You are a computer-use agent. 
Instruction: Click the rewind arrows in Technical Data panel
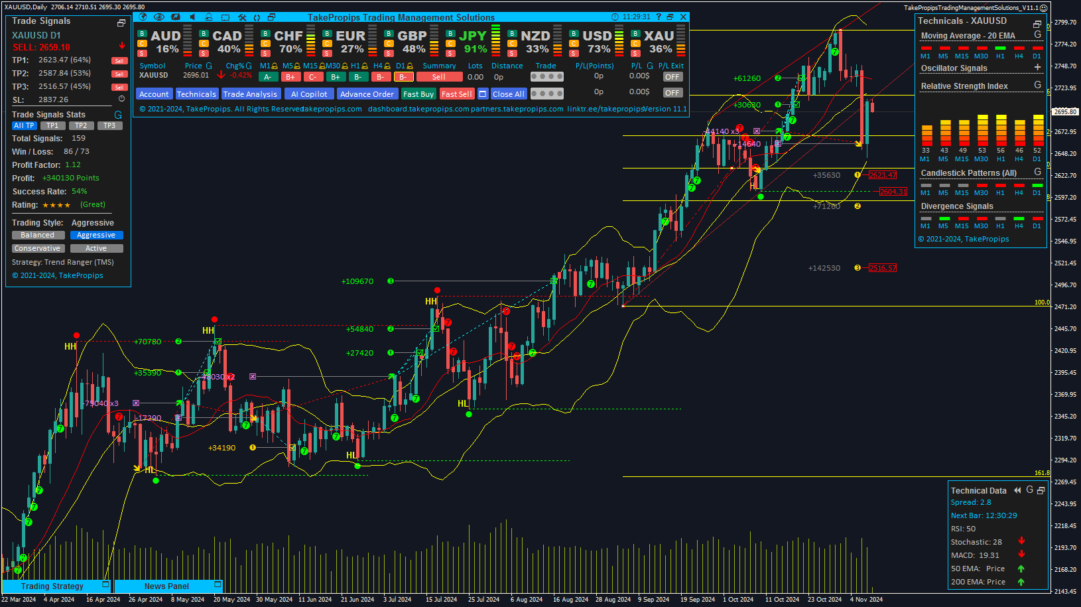pyautogui.click(x=1017, y=490)
